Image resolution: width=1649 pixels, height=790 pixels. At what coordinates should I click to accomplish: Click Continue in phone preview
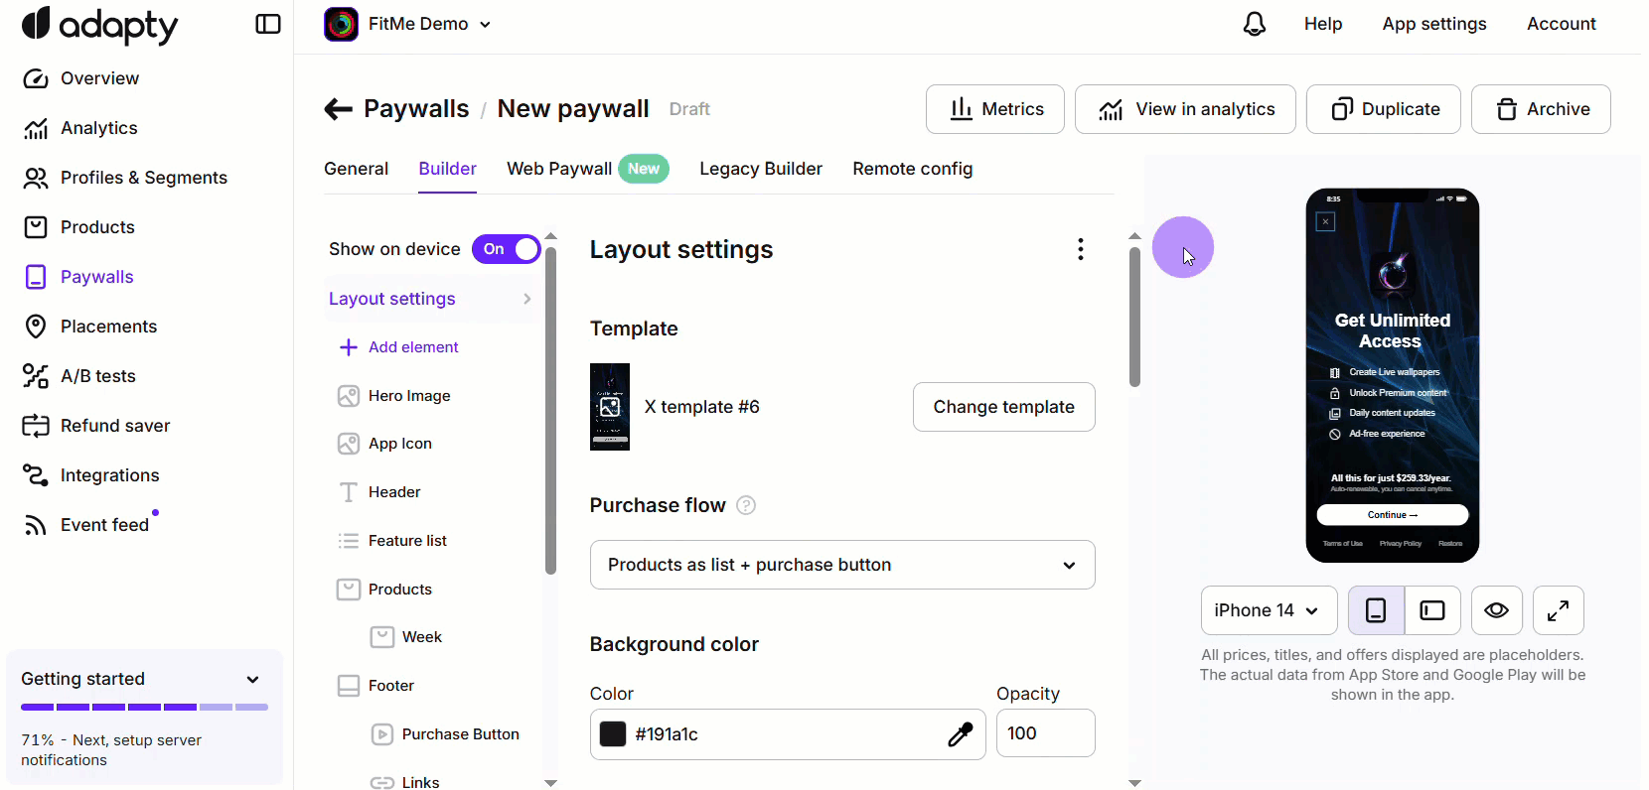tap(1393, 515)
